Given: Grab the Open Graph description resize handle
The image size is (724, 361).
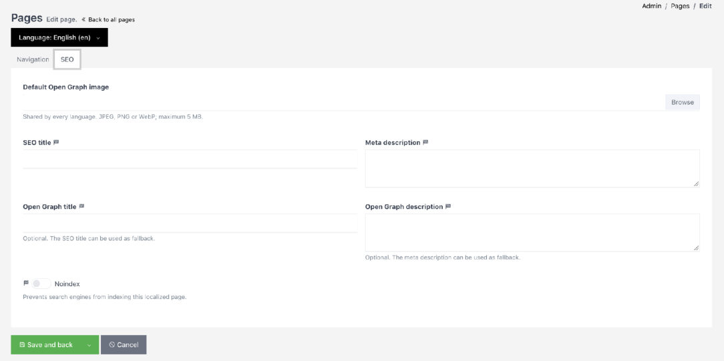Looking at the screenshot, I should point(697,248).
